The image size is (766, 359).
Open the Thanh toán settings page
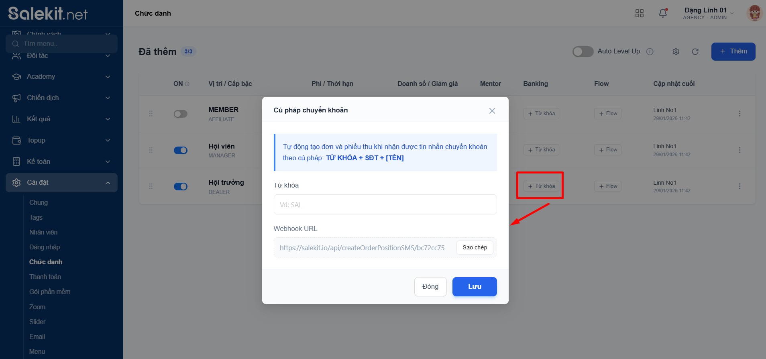click(45, 277)
